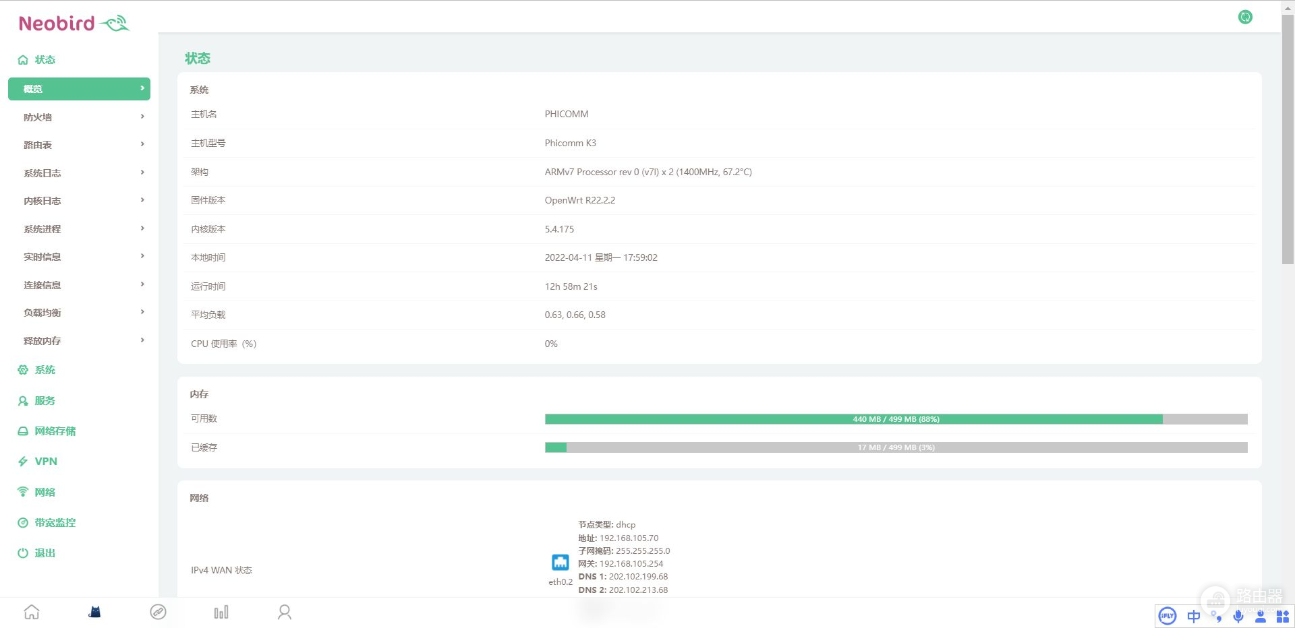The height and width of the screenshot is (628, 1295).
Task: Open 防火墙 via its chevron arrow
Action: 142,117
